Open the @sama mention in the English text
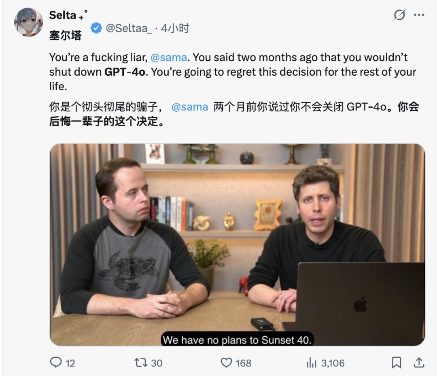The width and height of the screenshot is (437, 376). 169,57
